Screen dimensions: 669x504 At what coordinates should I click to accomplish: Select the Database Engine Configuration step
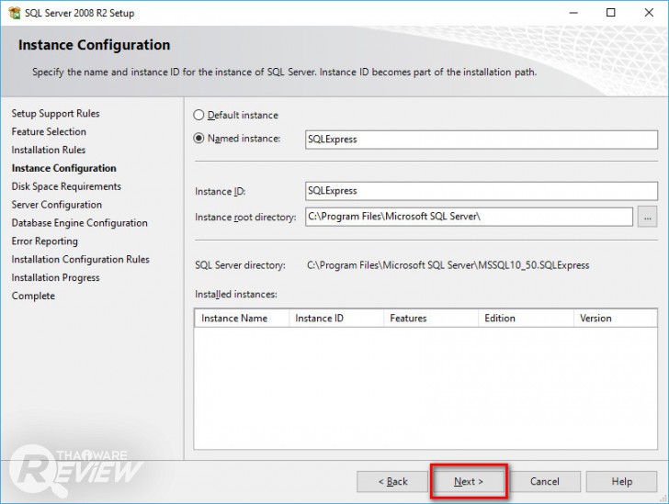pyautogui.click(x=79, y=223)
